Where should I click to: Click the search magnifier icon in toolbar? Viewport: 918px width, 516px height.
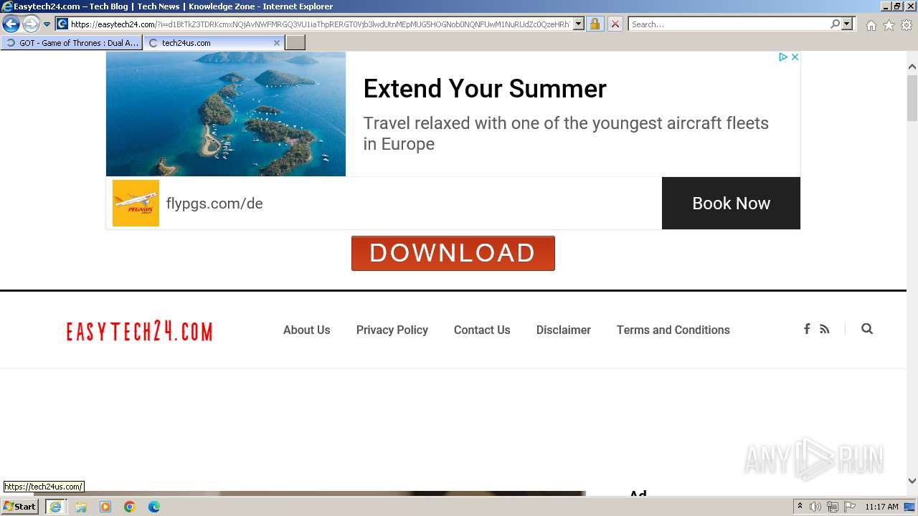click(x=835, y=24)
